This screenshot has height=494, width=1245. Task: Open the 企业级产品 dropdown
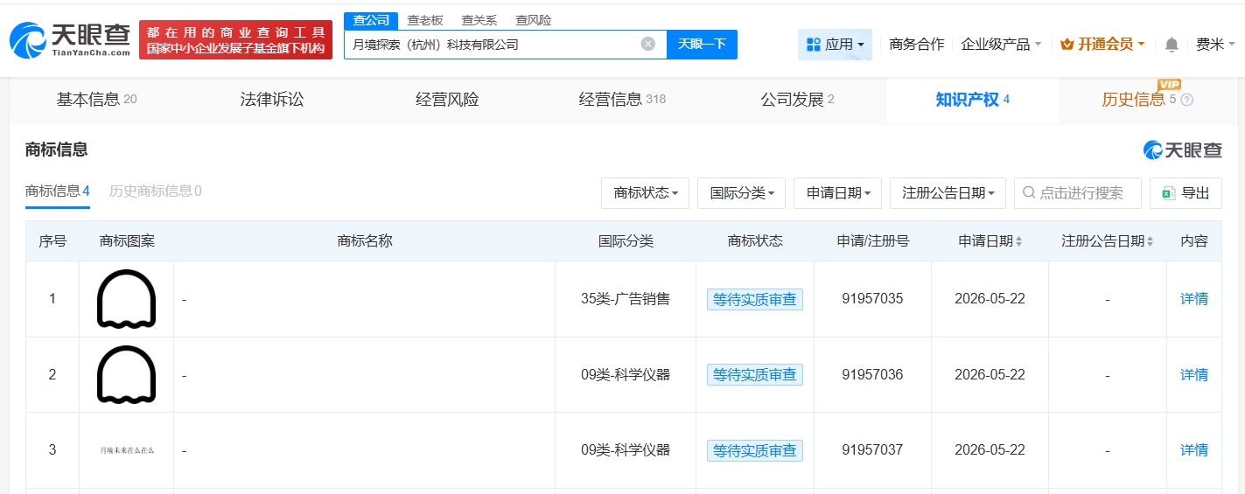pos(1001,45)
